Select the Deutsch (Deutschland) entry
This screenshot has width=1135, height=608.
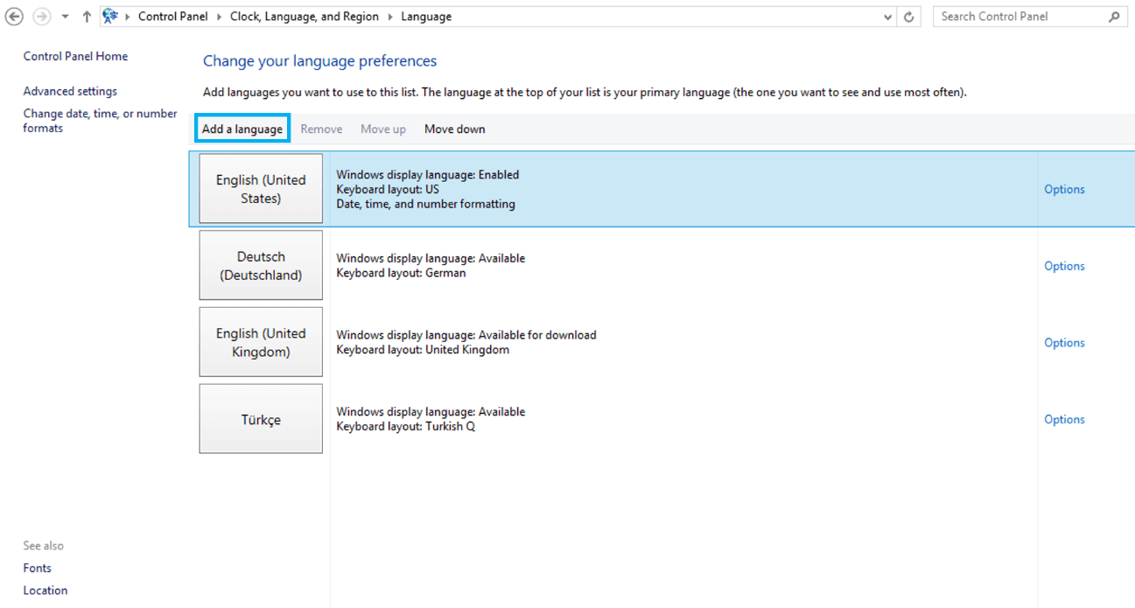[x=261, y=265]
